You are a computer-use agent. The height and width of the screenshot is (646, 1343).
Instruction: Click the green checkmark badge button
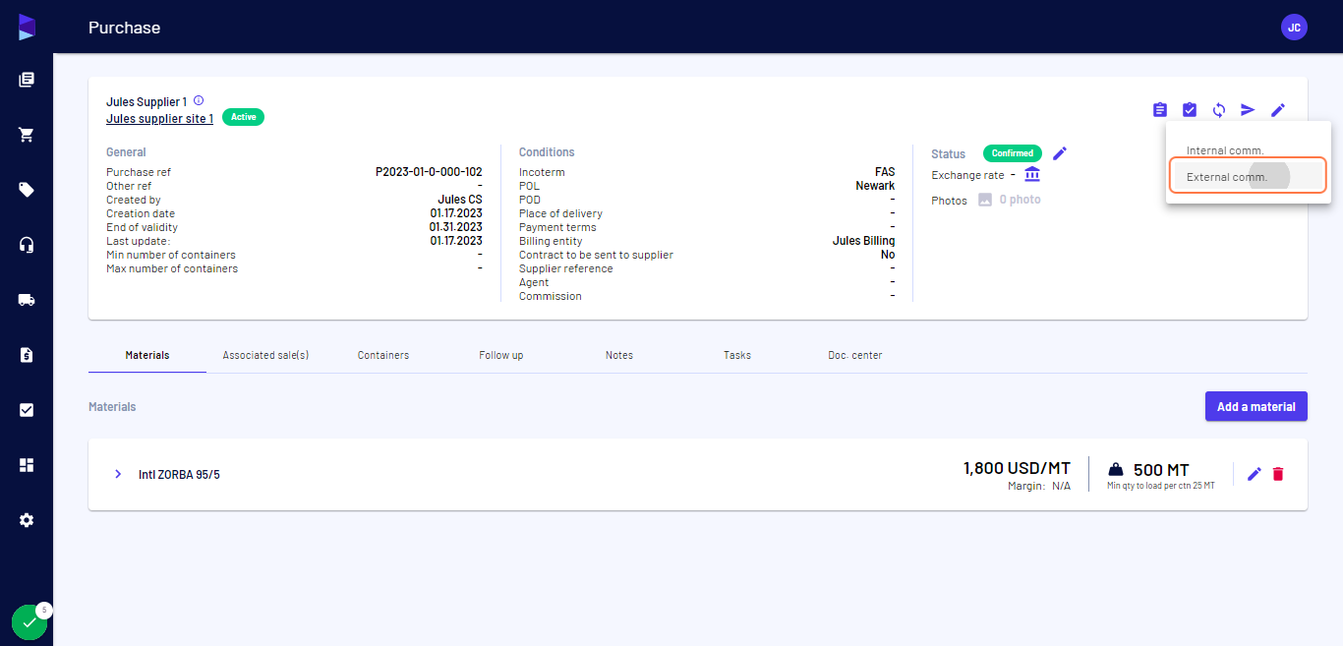[29, 622]
